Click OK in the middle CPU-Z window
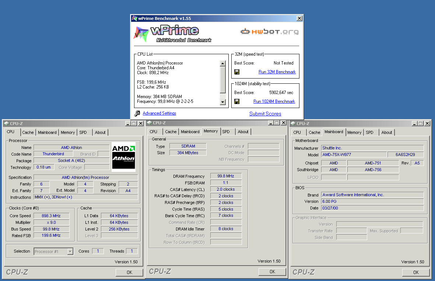The height and width of the screenshot is (281, 435). pos(272,271)
